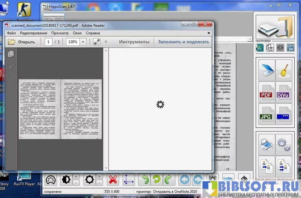Click the page number input field
Screen dimensions: 301x198
pyautogui.click(x=49, y=42)
